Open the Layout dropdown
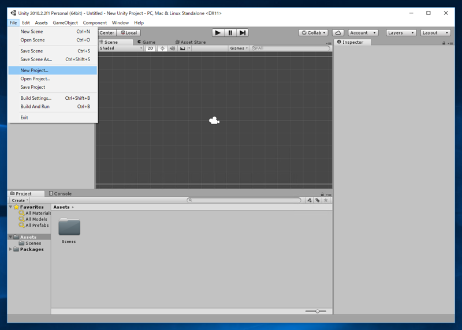 [435, 33]
